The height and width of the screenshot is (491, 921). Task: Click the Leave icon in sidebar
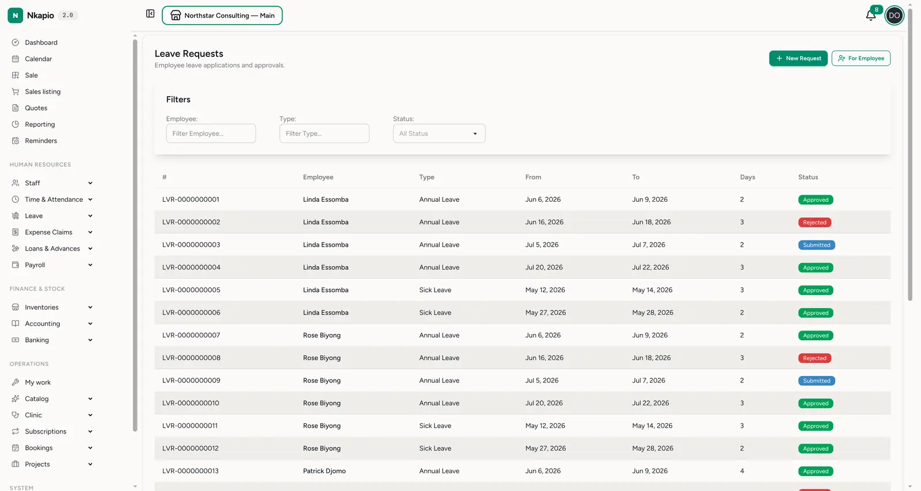pyautogui.click(x=16, y=216)
